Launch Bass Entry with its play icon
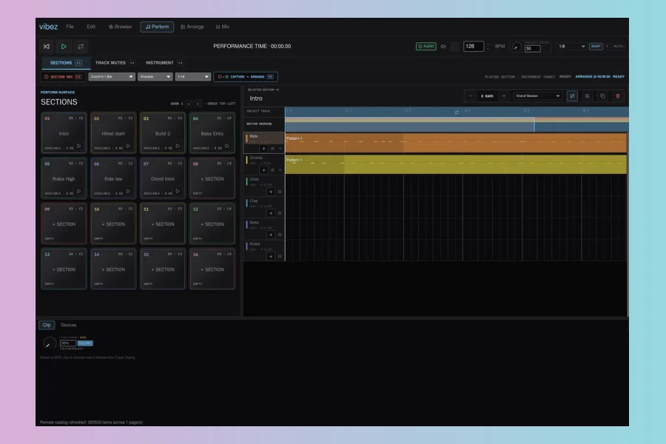The height and width of the screenshot is (444, 666). (x=227, y=147)
